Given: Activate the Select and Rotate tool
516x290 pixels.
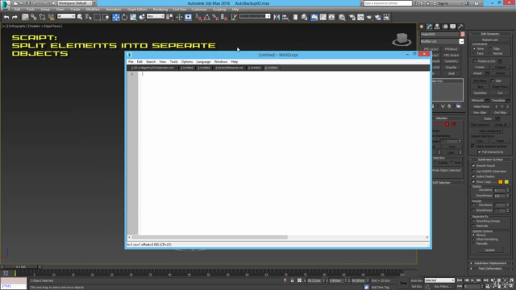Looking at the screenshot, I should pos(124,17).
